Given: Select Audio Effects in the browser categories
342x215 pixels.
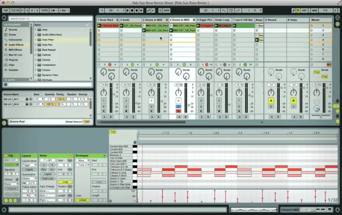Looking at the screenshot, I should pos(16,45).
